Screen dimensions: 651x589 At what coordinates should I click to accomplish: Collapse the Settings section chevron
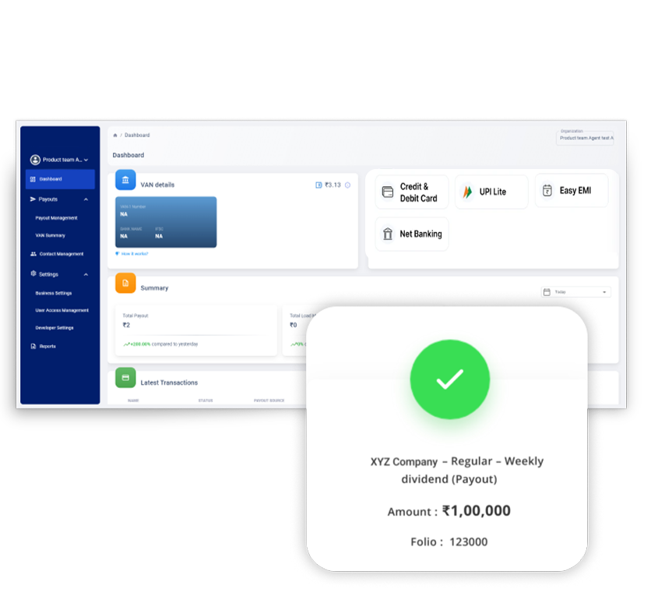[x=86, y=274]
